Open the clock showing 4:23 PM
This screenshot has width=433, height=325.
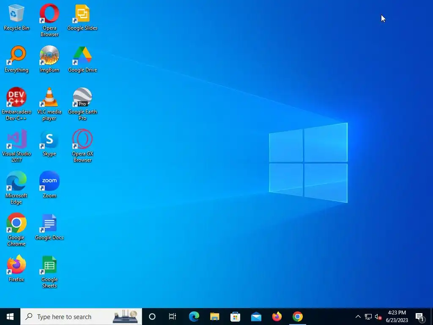pyautogui.click(x=397, y=317)
